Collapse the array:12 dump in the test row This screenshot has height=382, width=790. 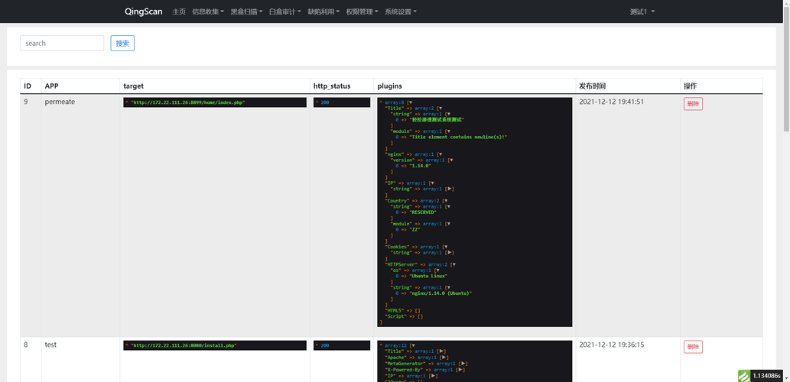click(415, 346)
